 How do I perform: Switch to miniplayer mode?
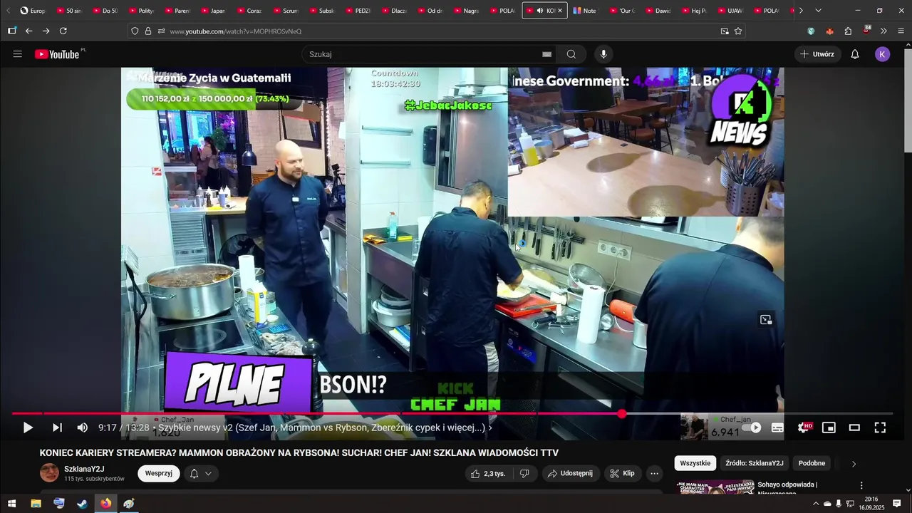(x=829, y=427)
